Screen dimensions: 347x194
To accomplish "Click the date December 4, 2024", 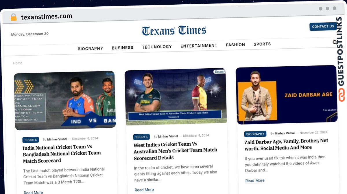I will (196, 136).
